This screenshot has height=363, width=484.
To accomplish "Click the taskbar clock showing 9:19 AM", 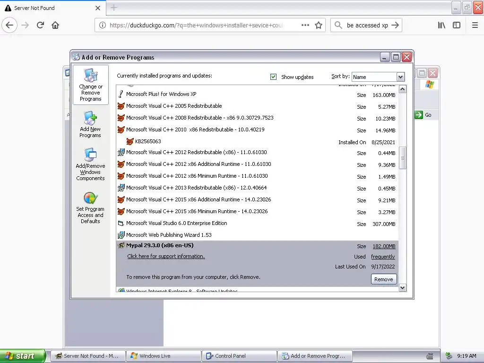I will tap(467, 356).
